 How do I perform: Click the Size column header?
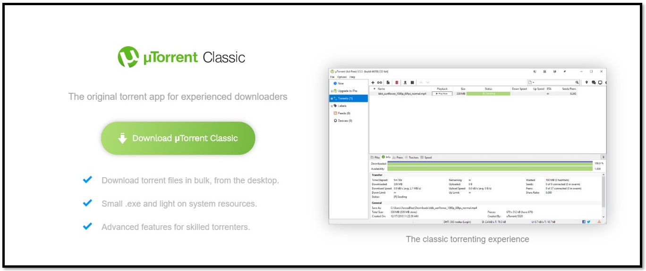463,89
